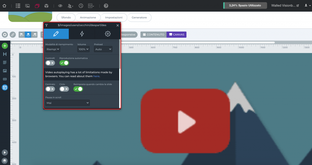Toggle the Ciclo switch

point(64,89)
